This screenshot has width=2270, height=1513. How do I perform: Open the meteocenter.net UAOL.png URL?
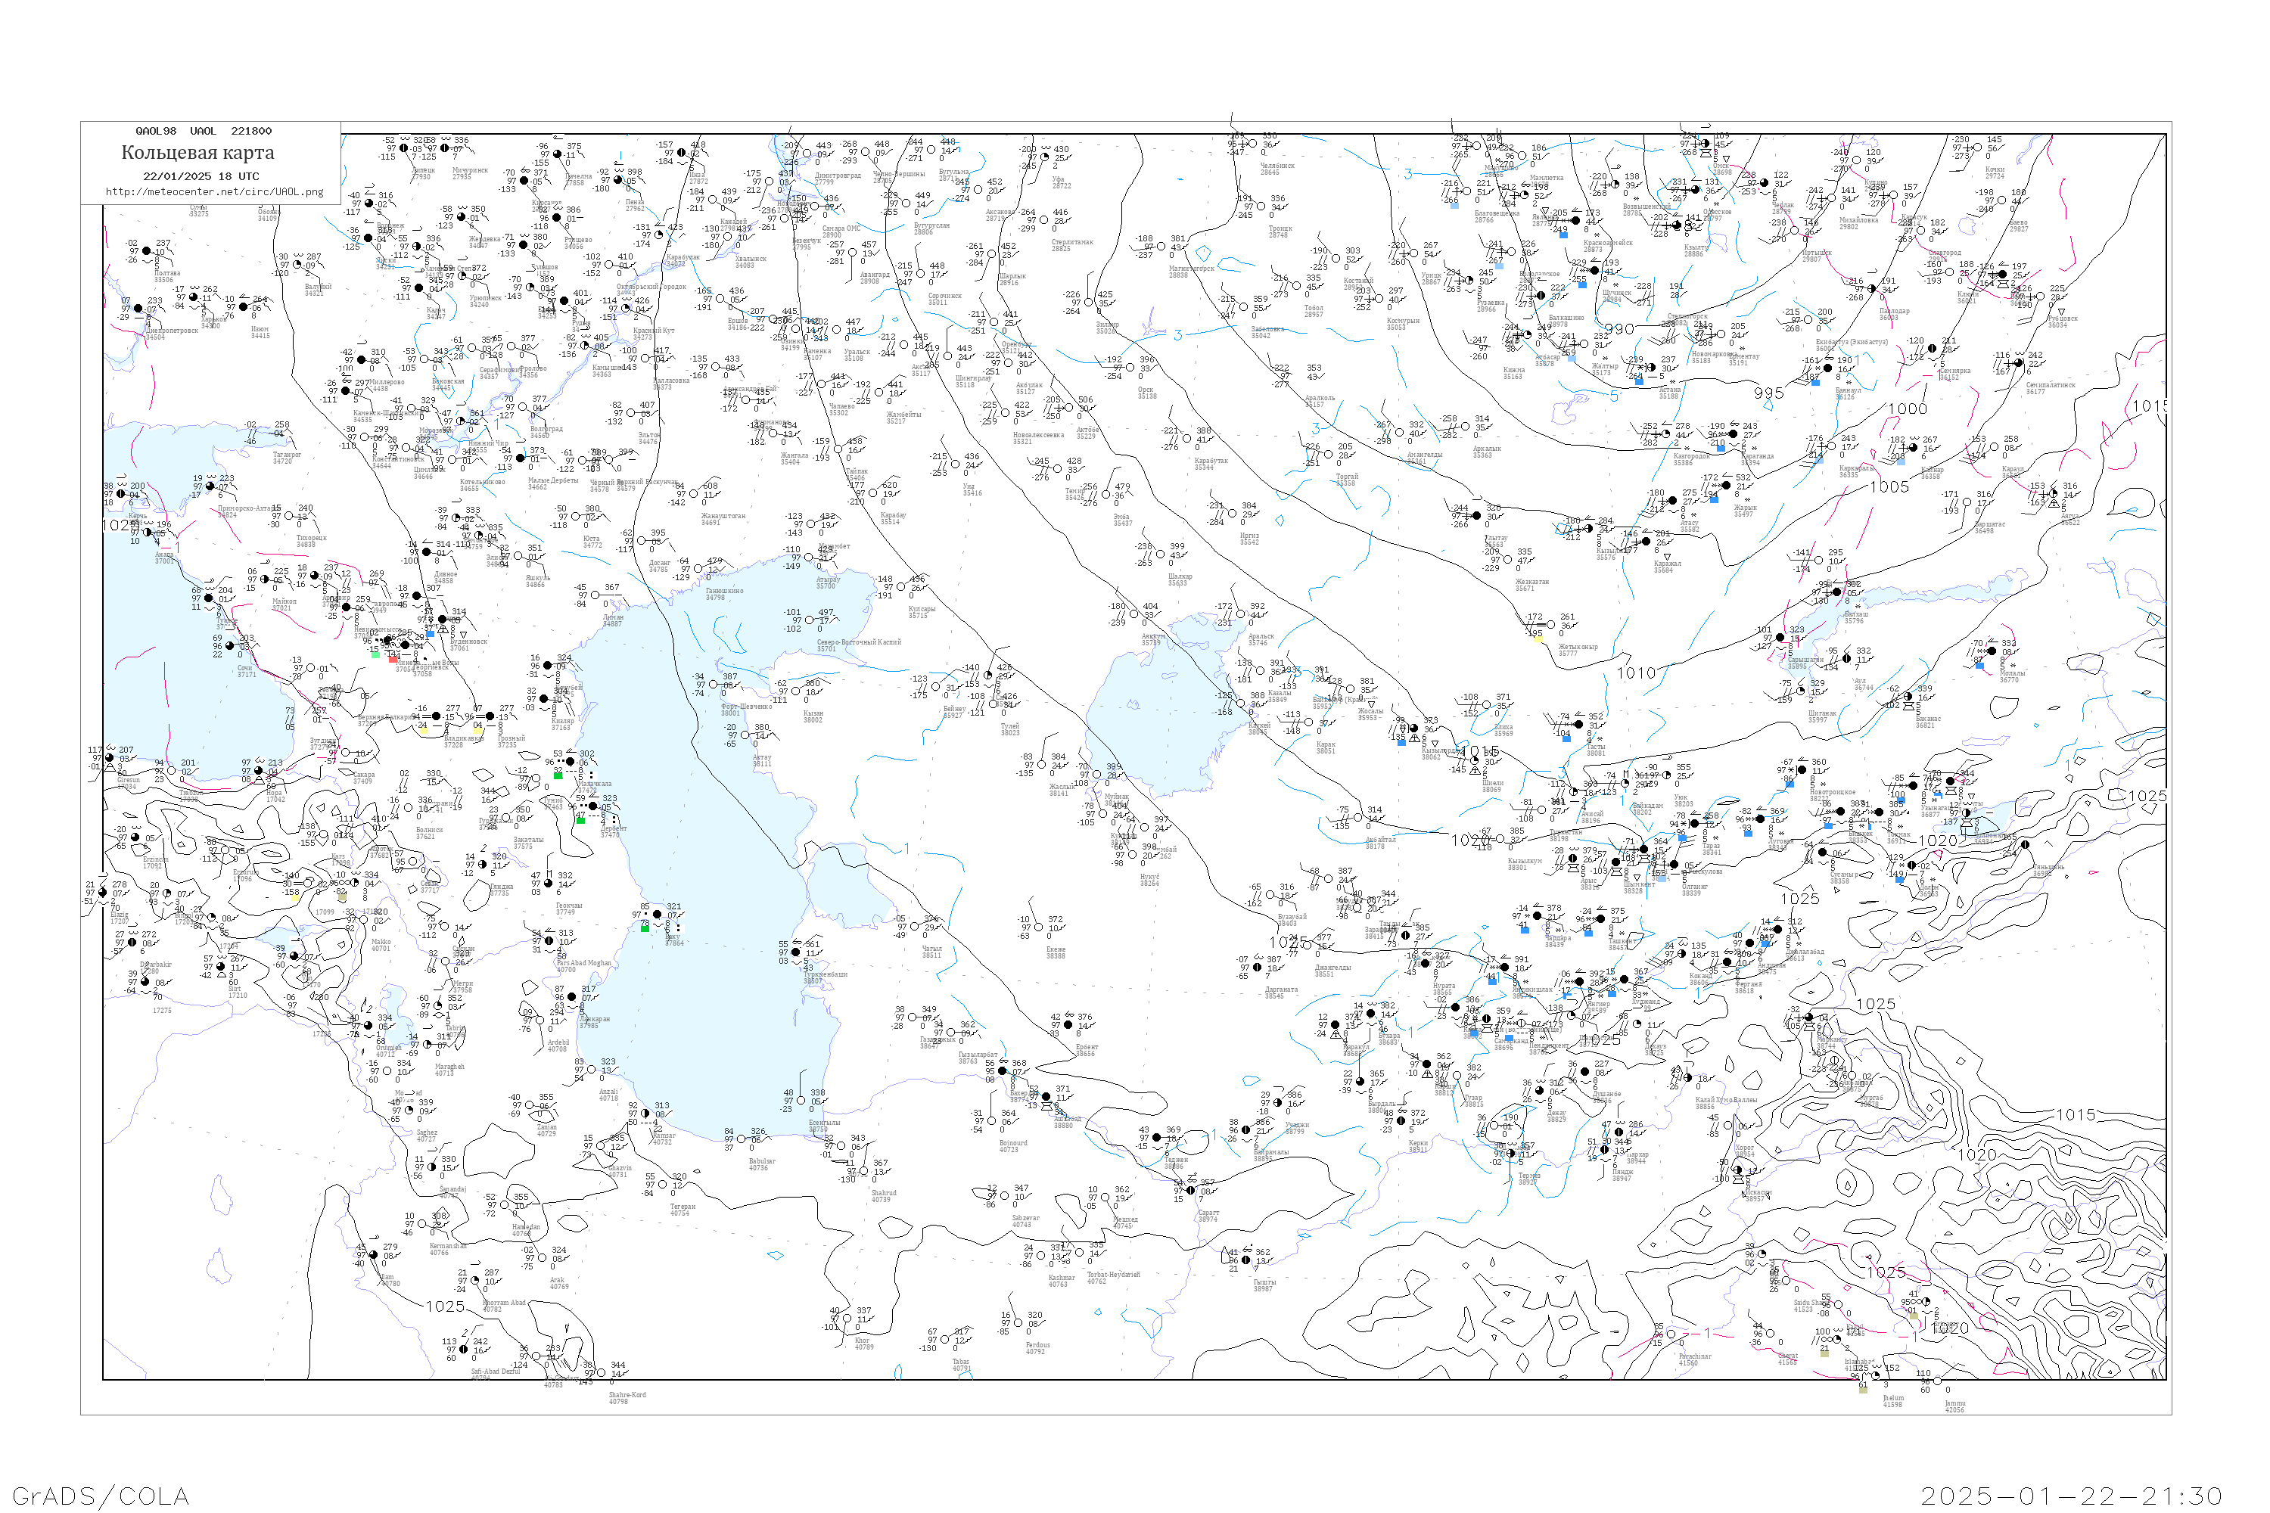click(x=214, y=192)
